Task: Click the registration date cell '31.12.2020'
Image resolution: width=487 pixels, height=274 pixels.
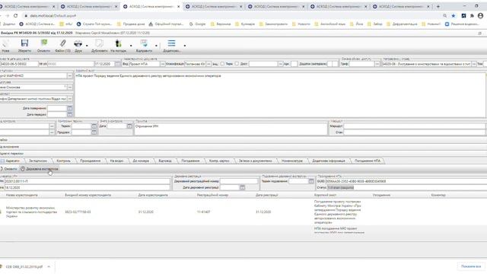Action: [263, 212]
